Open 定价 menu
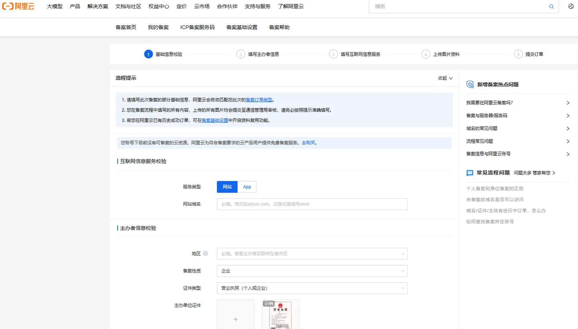 click(181, 6)
